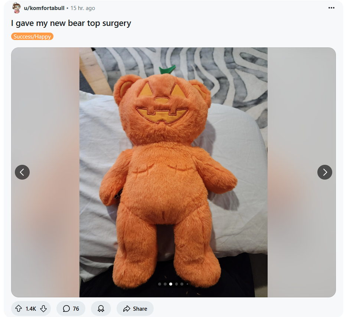The width and height of the screenshot is (353, 317).
Task: Select the small last carousel dot
Action: click(187, 284)
